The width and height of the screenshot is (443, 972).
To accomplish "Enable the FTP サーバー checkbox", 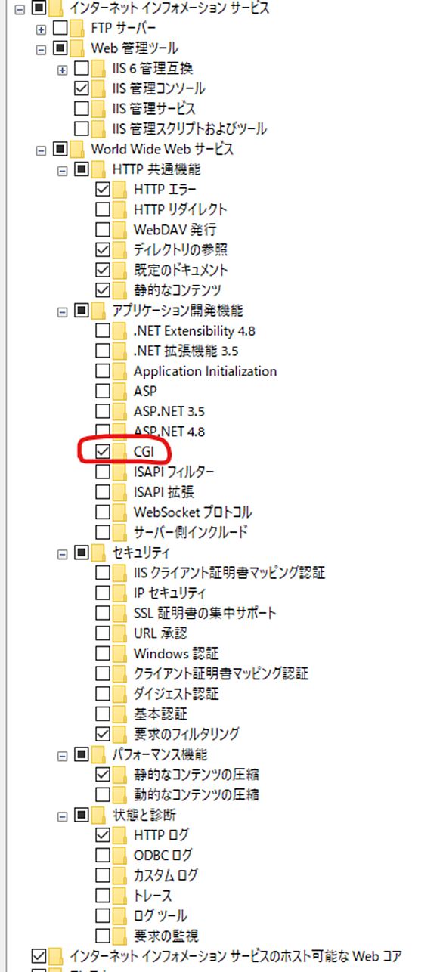I will click(59, 29).
